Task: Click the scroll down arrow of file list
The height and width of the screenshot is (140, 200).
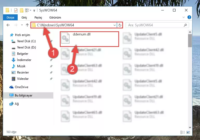Action: pos(190,127)
